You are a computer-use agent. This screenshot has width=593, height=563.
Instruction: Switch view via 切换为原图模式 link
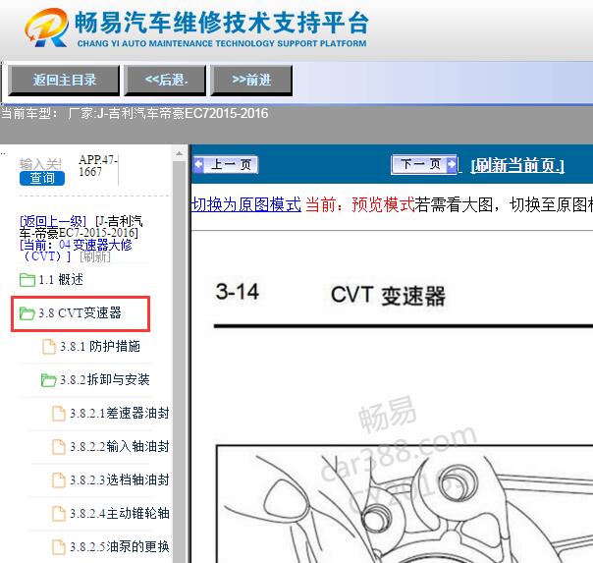pyautogui.click(x=246, y=204)
